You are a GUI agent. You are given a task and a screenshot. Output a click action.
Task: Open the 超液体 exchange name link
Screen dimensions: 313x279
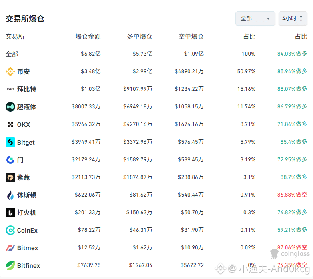(x=26, y=107)
